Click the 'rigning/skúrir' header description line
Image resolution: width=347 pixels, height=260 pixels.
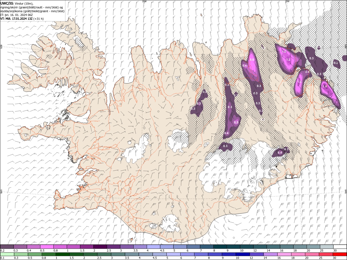tap(32, 7)
